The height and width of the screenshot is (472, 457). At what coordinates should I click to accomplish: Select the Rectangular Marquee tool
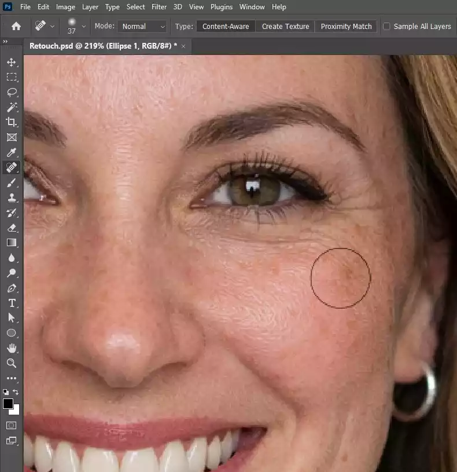click(12, 77)
